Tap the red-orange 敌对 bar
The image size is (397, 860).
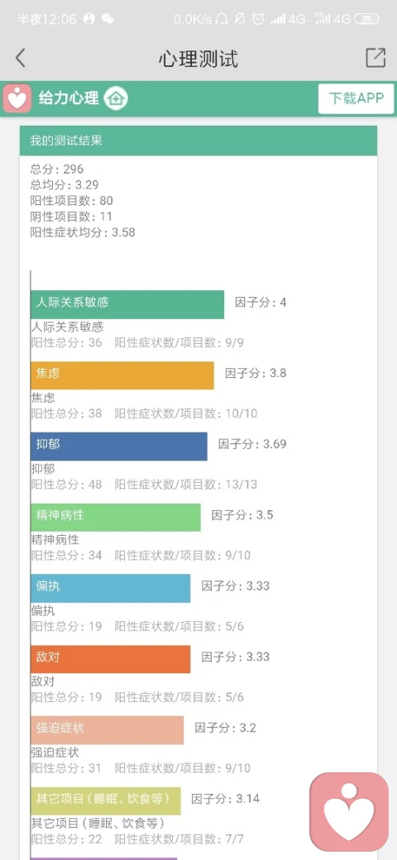pyautogui.click(x=110, y=659)
